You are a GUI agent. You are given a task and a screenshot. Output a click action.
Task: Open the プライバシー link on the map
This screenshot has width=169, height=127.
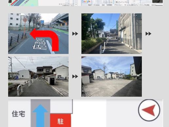pos(118,5)
